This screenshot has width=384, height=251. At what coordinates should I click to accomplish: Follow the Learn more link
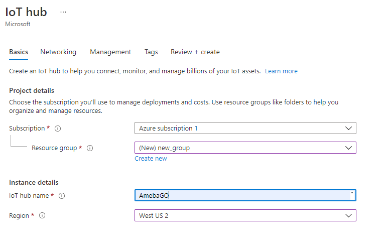(x=281, y=71)
